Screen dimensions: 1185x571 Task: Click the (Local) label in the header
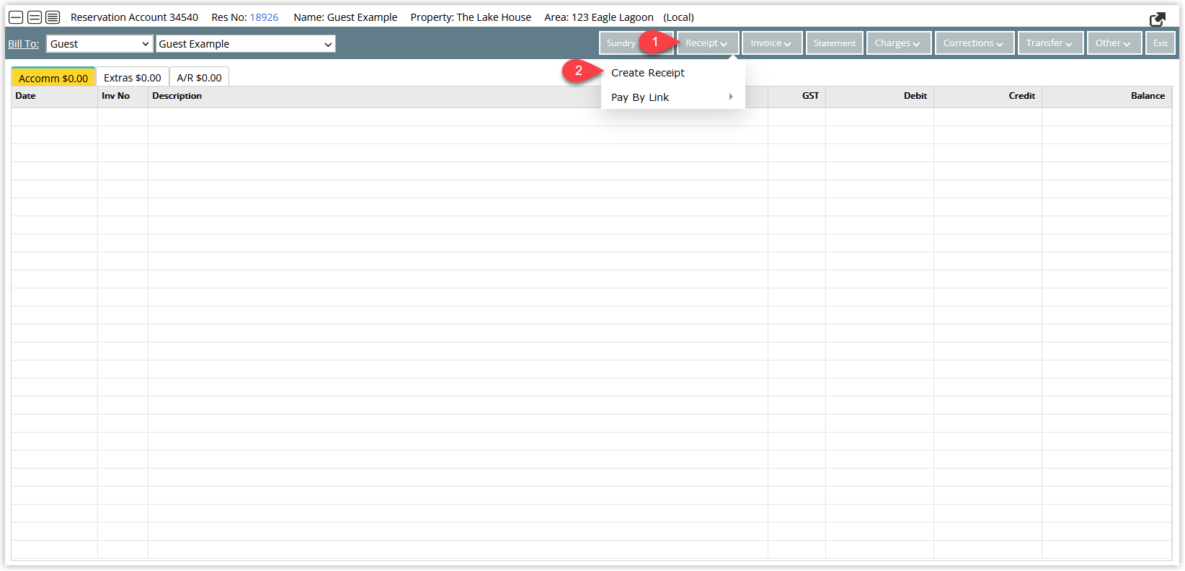678,17
